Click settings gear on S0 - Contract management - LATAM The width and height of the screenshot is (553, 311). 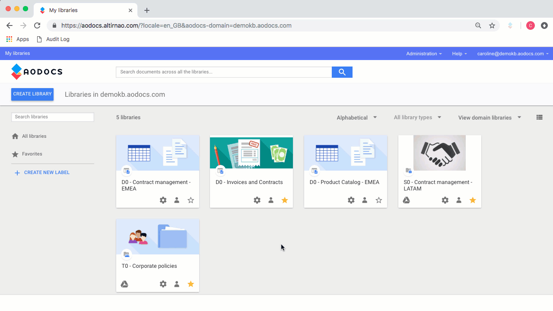[x=445, y=200]
